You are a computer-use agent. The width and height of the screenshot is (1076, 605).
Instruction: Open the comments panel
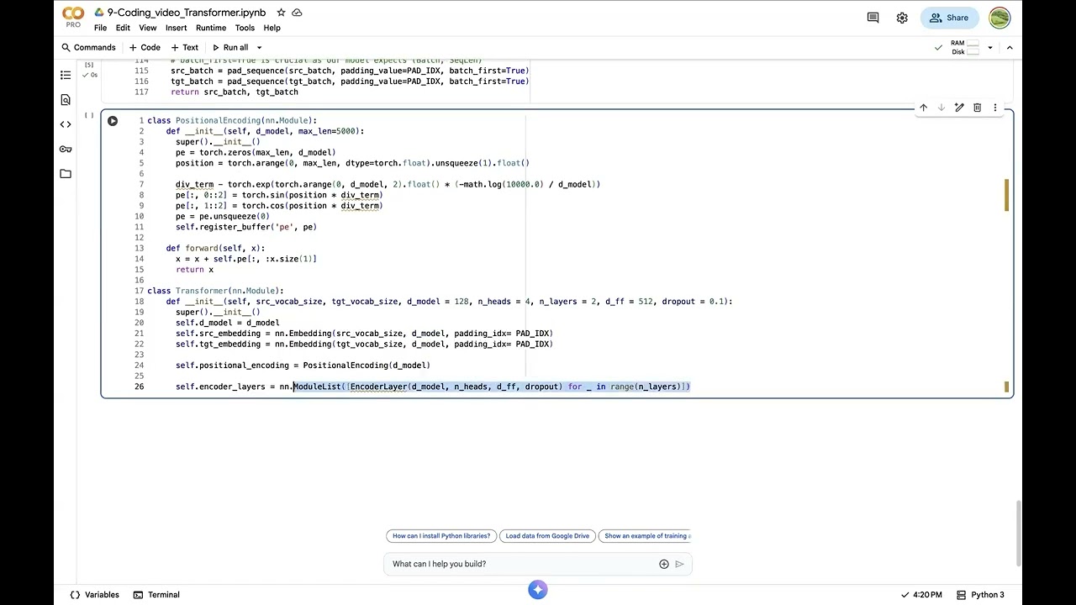873,18
